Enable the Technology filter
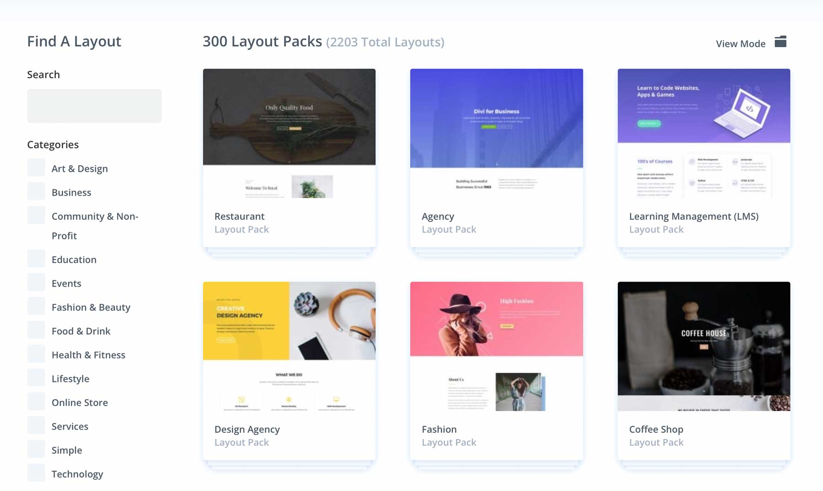Image resolution: width=823 pixels, height=491 pixels. (x=36, y=472)
